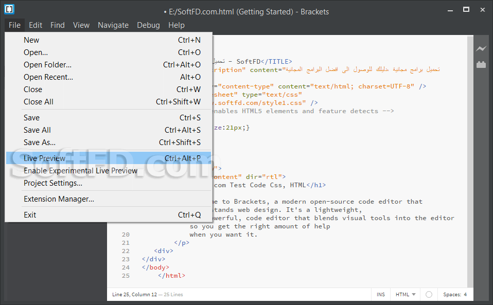Maximize the Brackets window

(466, 10)
